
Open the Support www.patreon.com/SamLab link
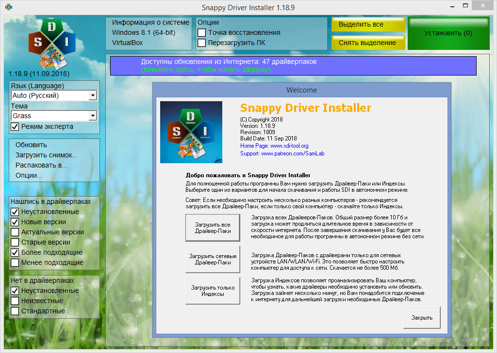click(282, 153)
